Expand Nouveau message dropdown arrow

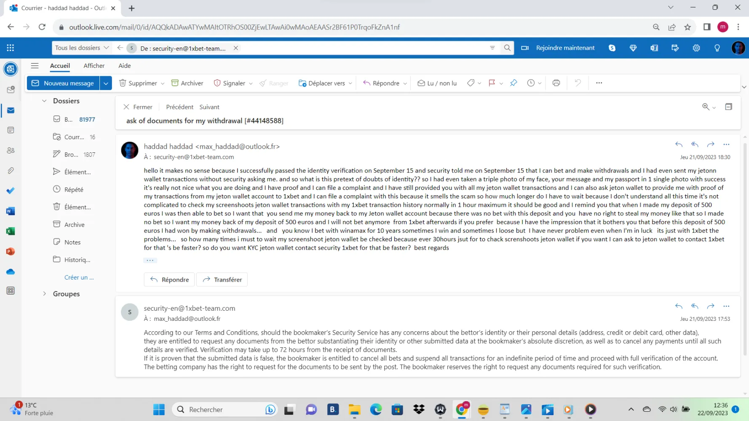[x=106, y=83]
